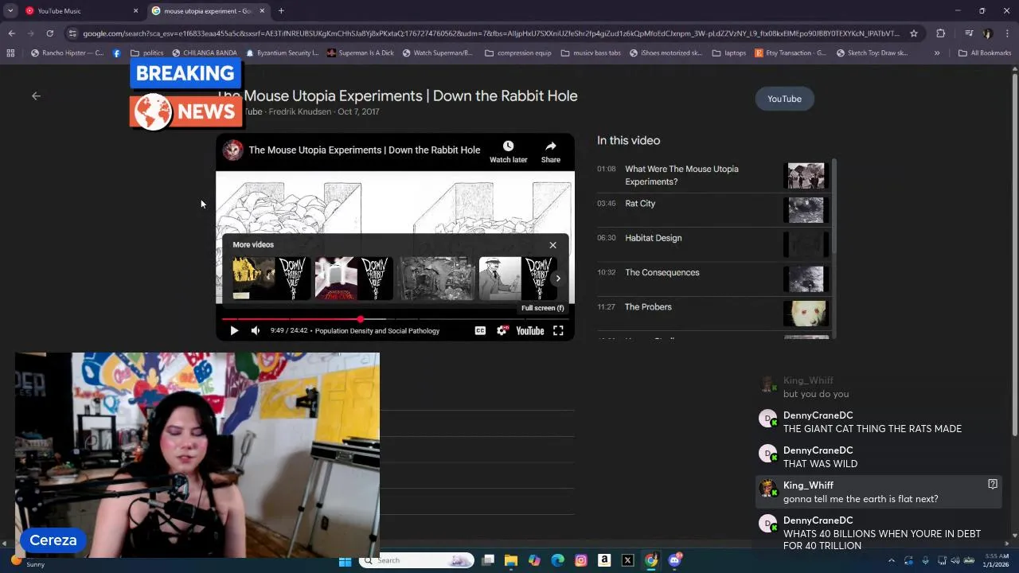Bookmark this page with the star icon
The width and height of the screenshot is (1019, 573).
(914, 33)
